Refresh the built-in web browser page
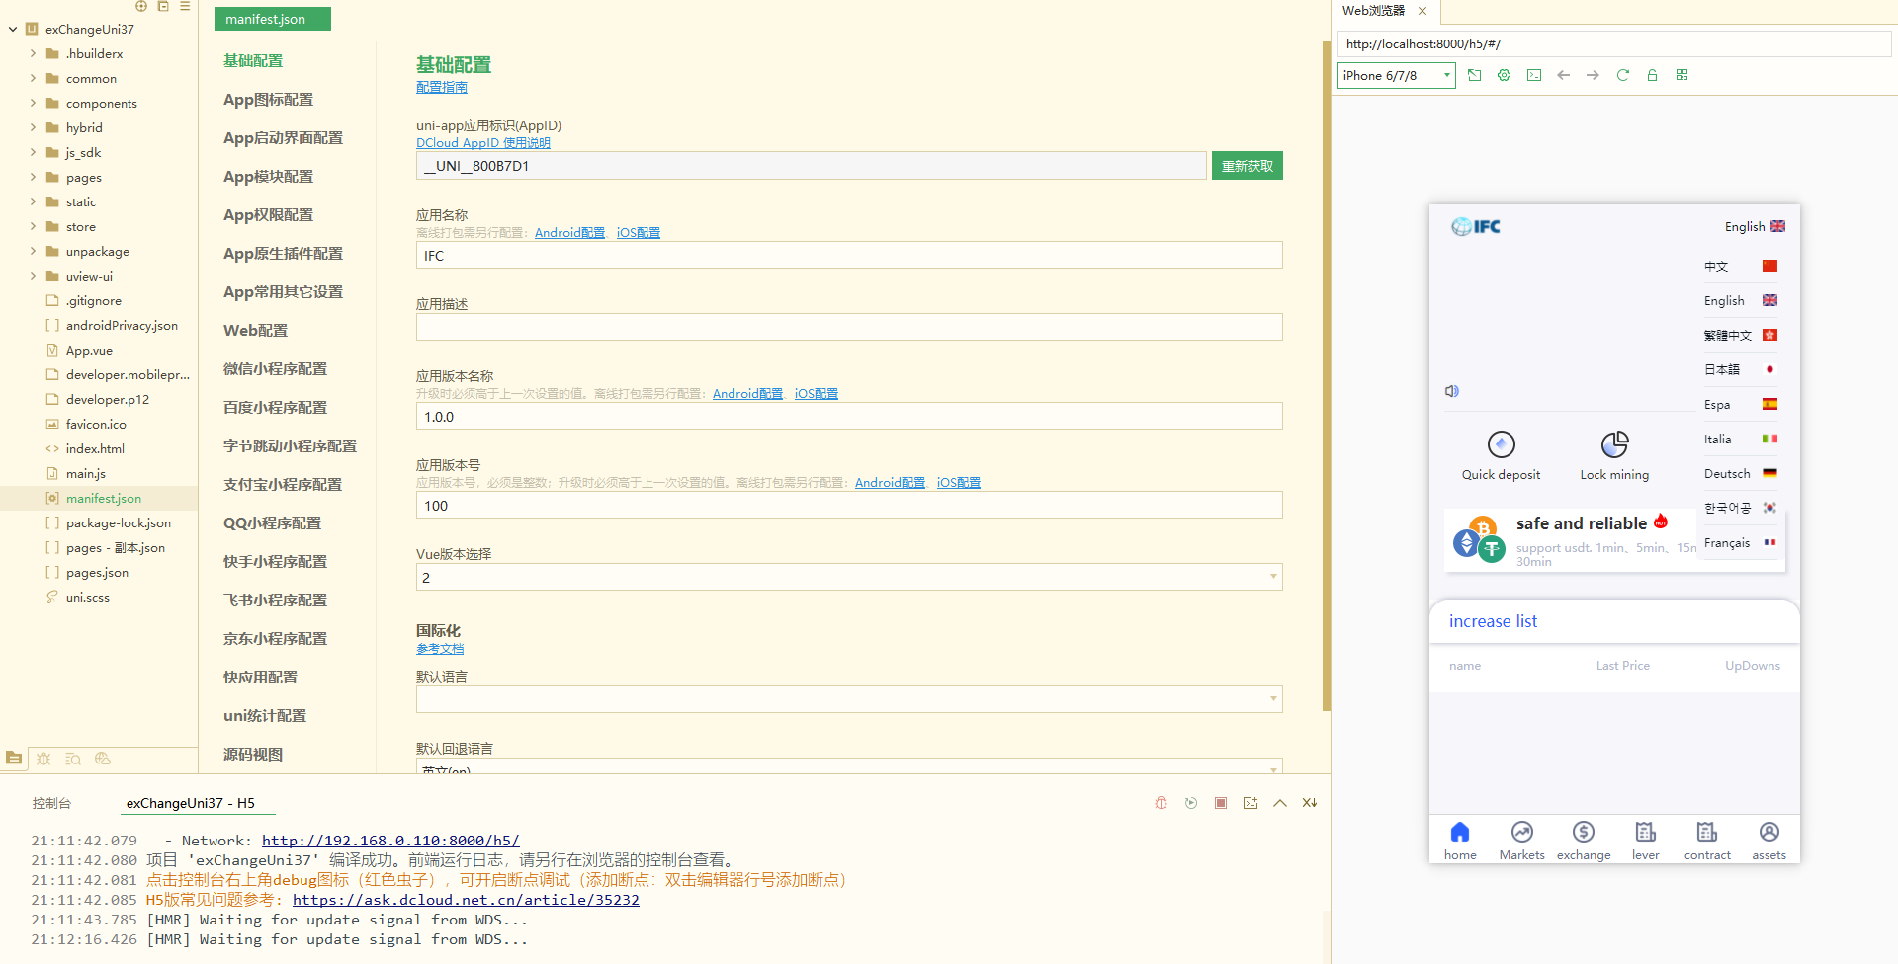Image resolution: width=1898 pixels, height=964 pixels. [x=1622, y=75]
